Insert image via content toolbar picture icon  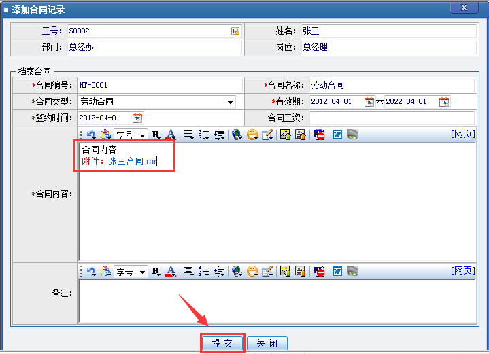pyautogui.click(x=286, y=135)
